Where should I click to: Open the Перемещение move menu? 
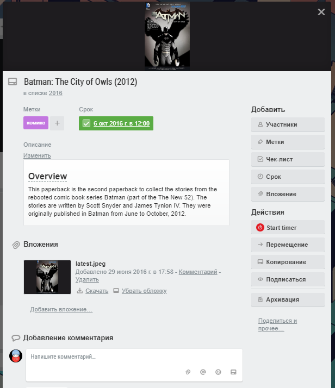[x=288, y=245]
